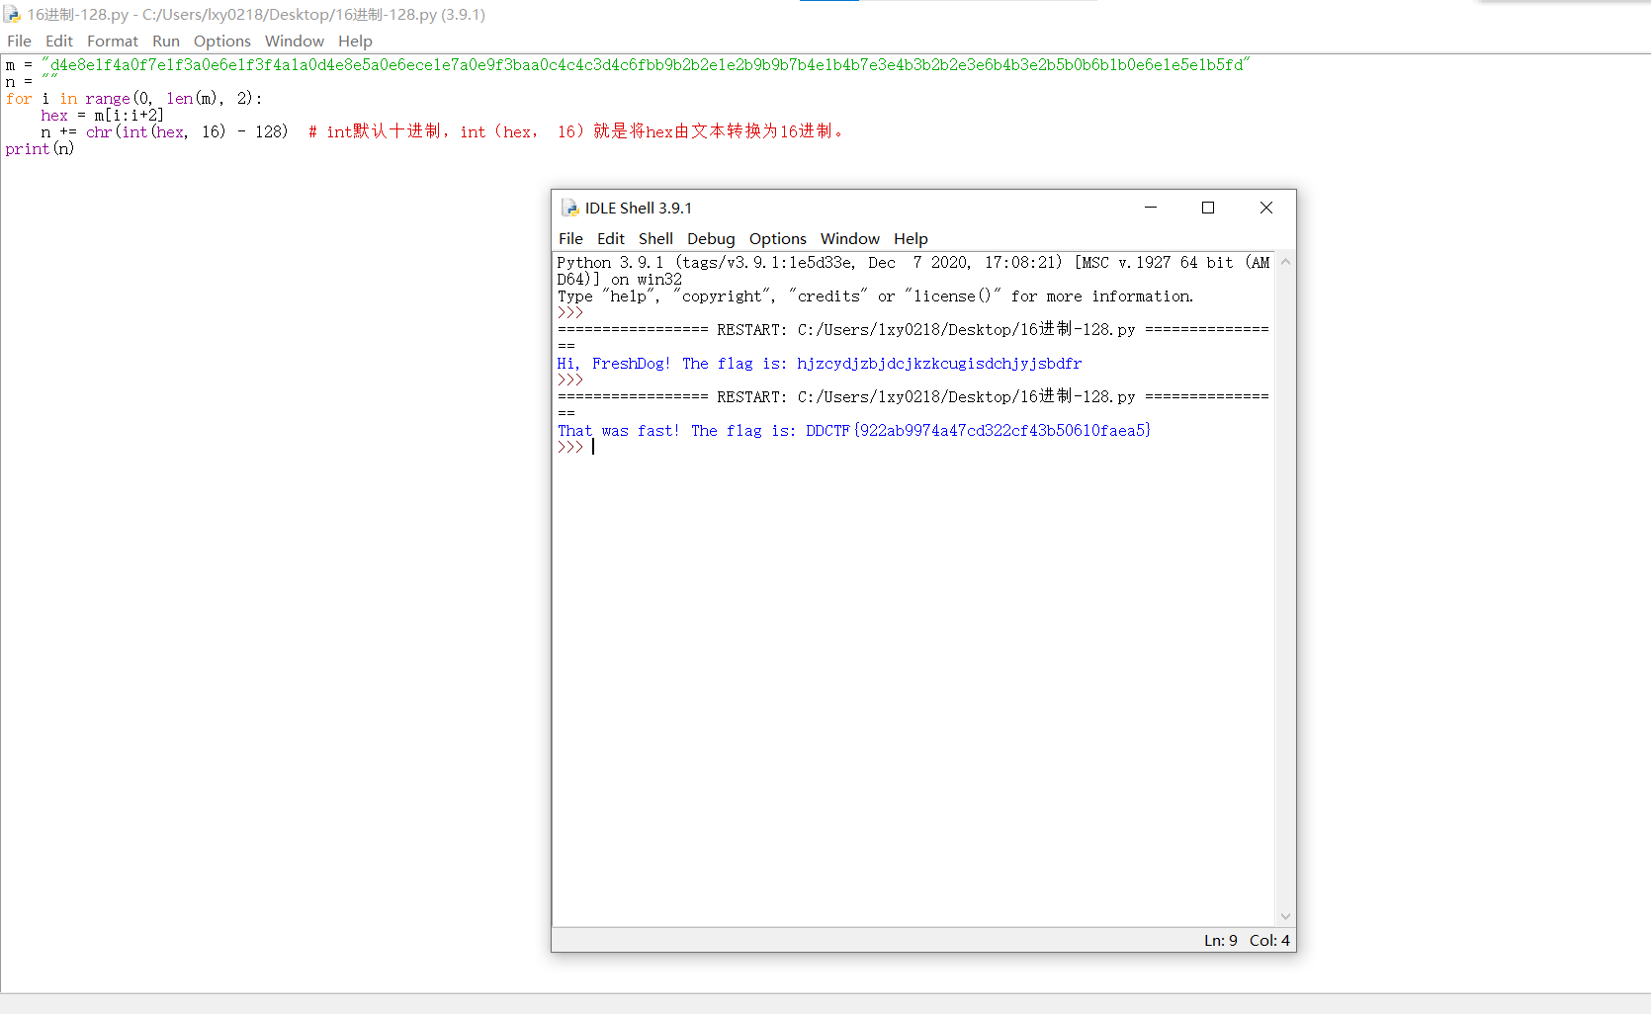Screen dimensions: 1651x1014
Task: Place cursor at the last shell prompt
Action: (x=593, y=448)
